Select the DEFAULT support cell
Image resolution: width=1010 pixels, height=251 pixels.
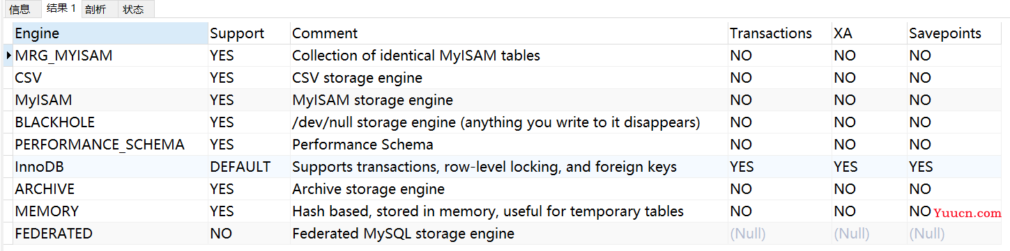coord(249,167)
